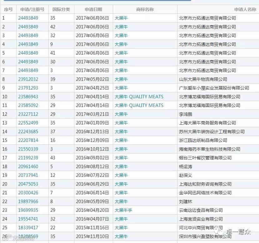This screenshot has height=243, width=259.
Task: Open registration number 20961460
Action: (28, 167)
